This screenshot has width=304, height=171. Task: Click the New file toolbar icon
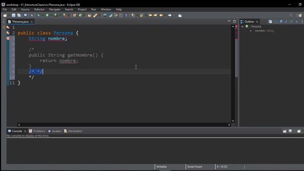point(5,15)
